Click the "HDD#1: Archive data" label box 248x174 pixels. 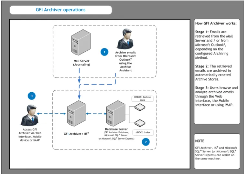[x=142, y=98]
